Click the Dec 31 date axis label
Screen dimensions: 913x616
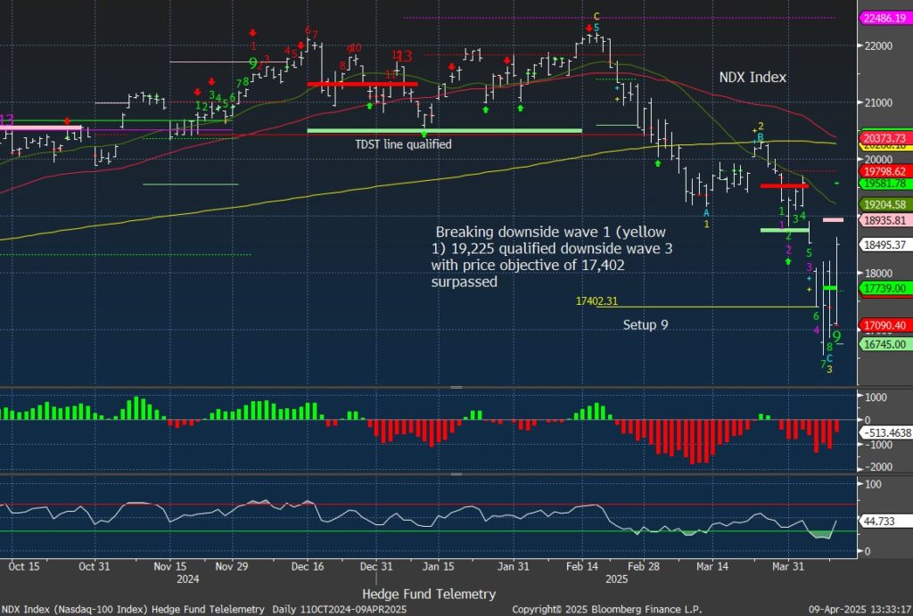coord(376,566)
